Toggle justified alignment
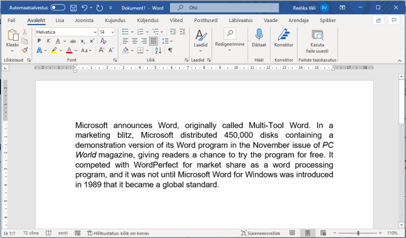Viewport: 406px width, 238px height. [x=154, y=41]
